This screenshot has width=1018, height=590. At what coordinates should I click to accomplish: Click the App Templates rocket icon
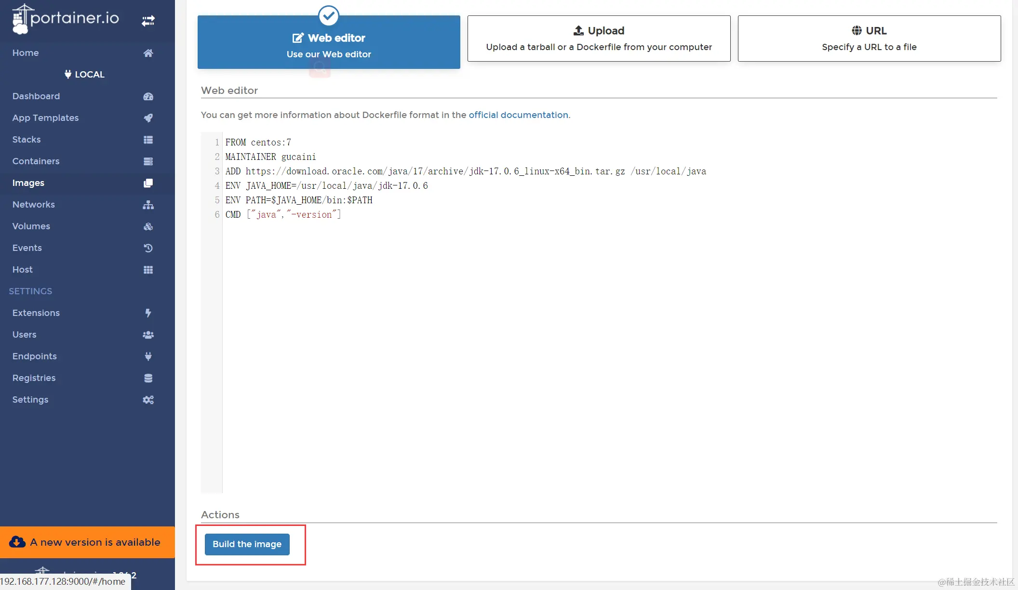(x=148, y=118)
